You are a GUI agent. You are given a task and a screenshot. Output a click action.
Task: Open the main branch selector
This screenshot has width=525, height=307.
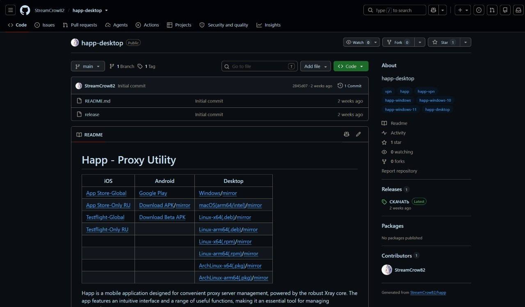point(88,66)
